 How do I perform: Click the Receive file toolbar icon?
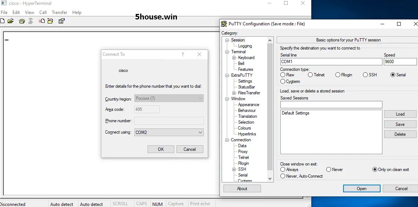pyautogui.click(x=50, y=21)
